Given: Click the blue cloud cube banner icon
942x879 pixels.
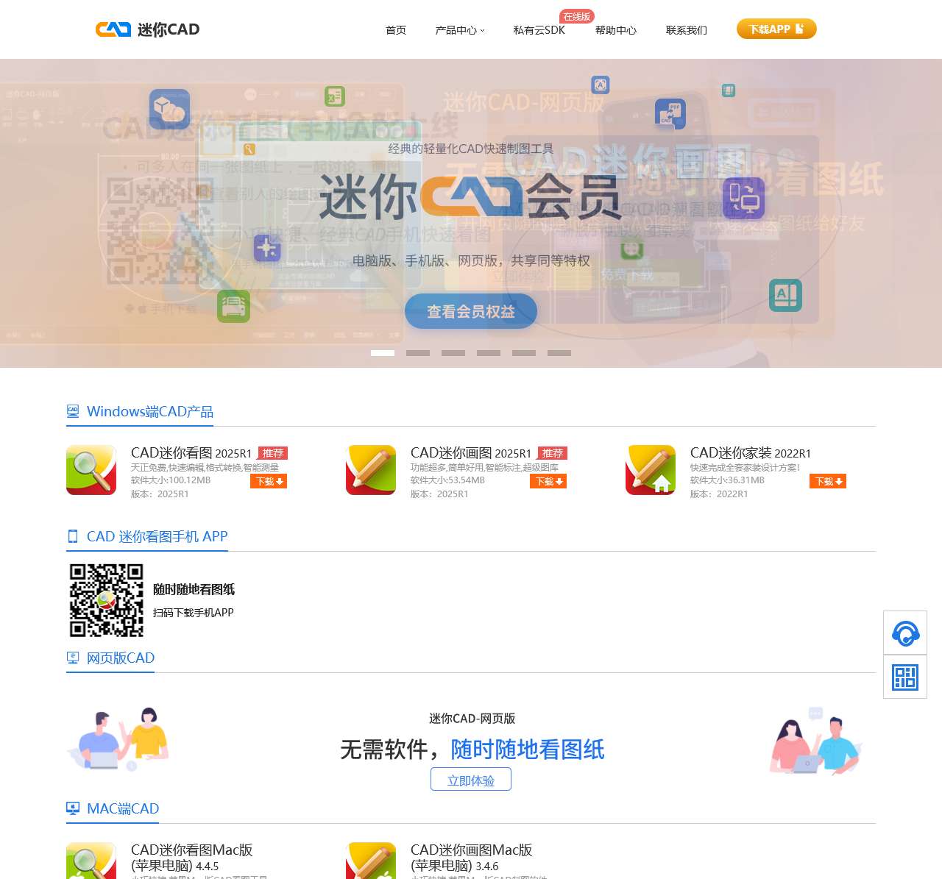Looking at the screenshot, I should [x=170, y=110].
